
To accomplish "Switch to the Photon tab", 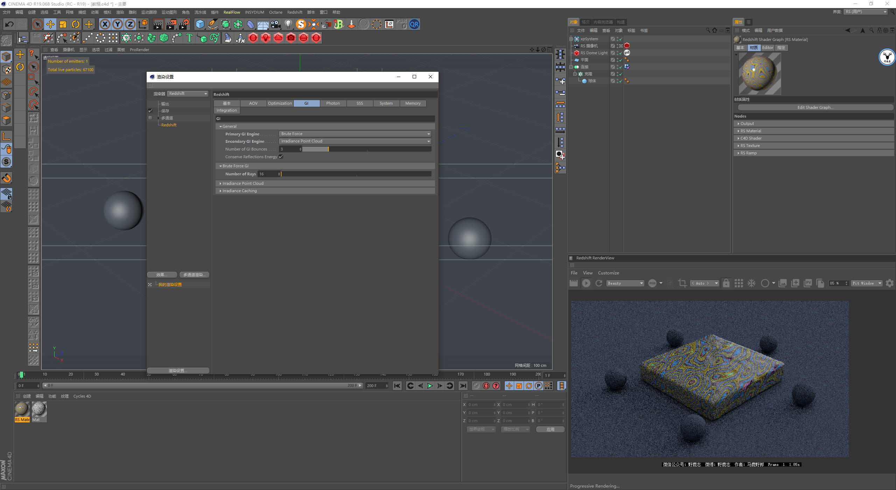I will pyautogui.click(x=333, y=103).
